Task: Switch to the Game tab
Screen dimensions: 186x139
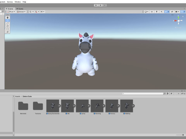Action: click(x=20, y=9)
